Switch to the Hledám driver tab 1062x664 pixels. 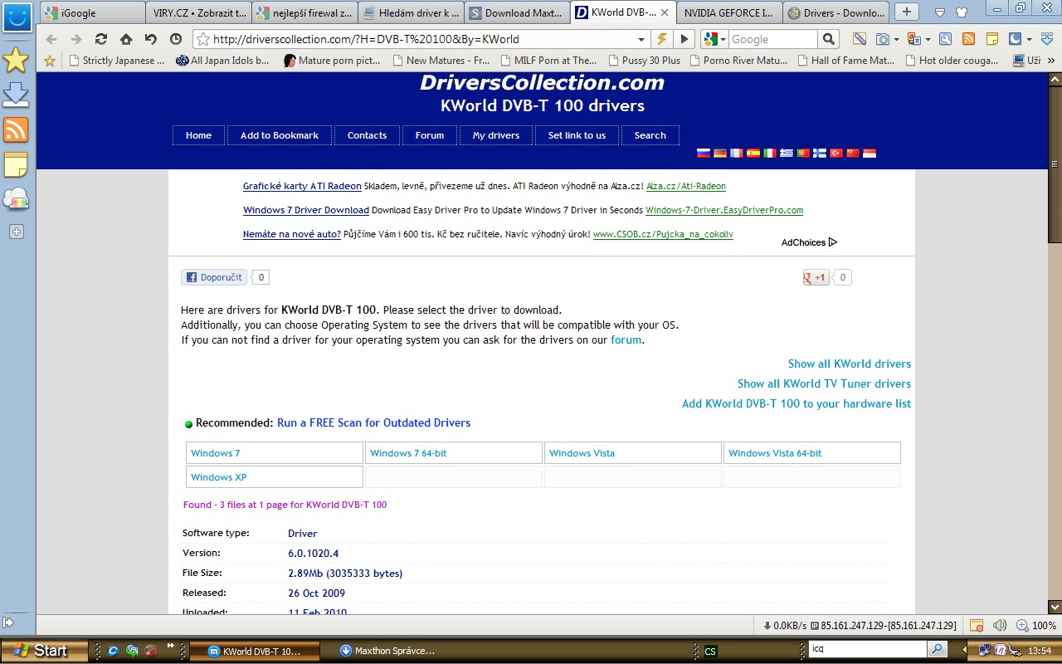point(410,12)
